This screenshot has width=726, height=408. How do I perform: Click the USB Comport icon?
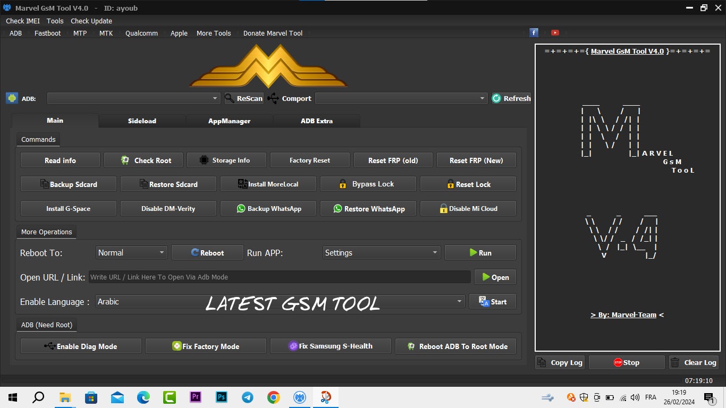tap(273, 98)
